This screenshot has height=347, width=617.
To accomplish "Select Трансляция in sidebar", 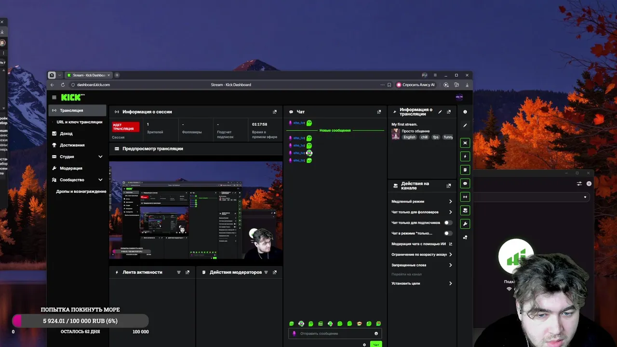I will 77,110.
